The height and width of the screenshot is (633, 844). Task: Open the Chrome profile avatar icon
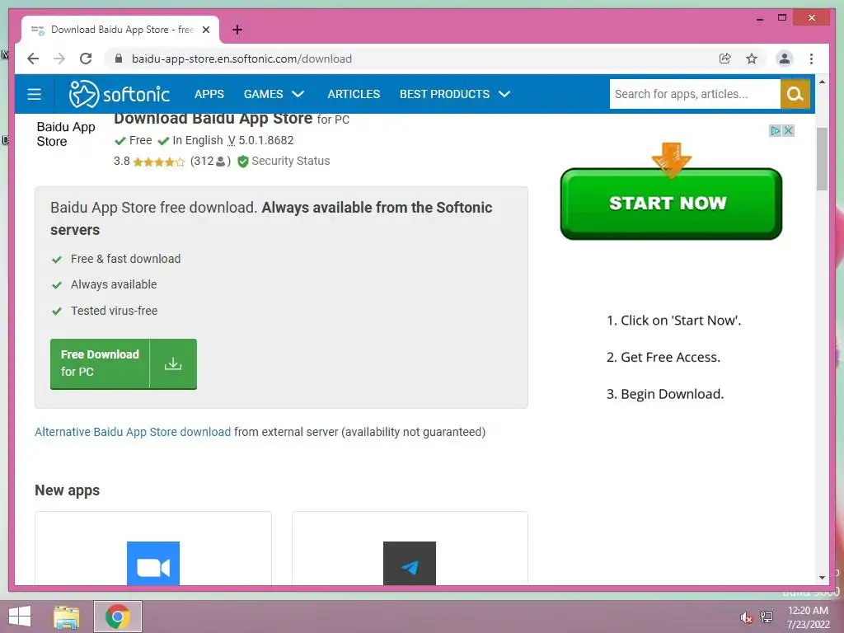785,59
